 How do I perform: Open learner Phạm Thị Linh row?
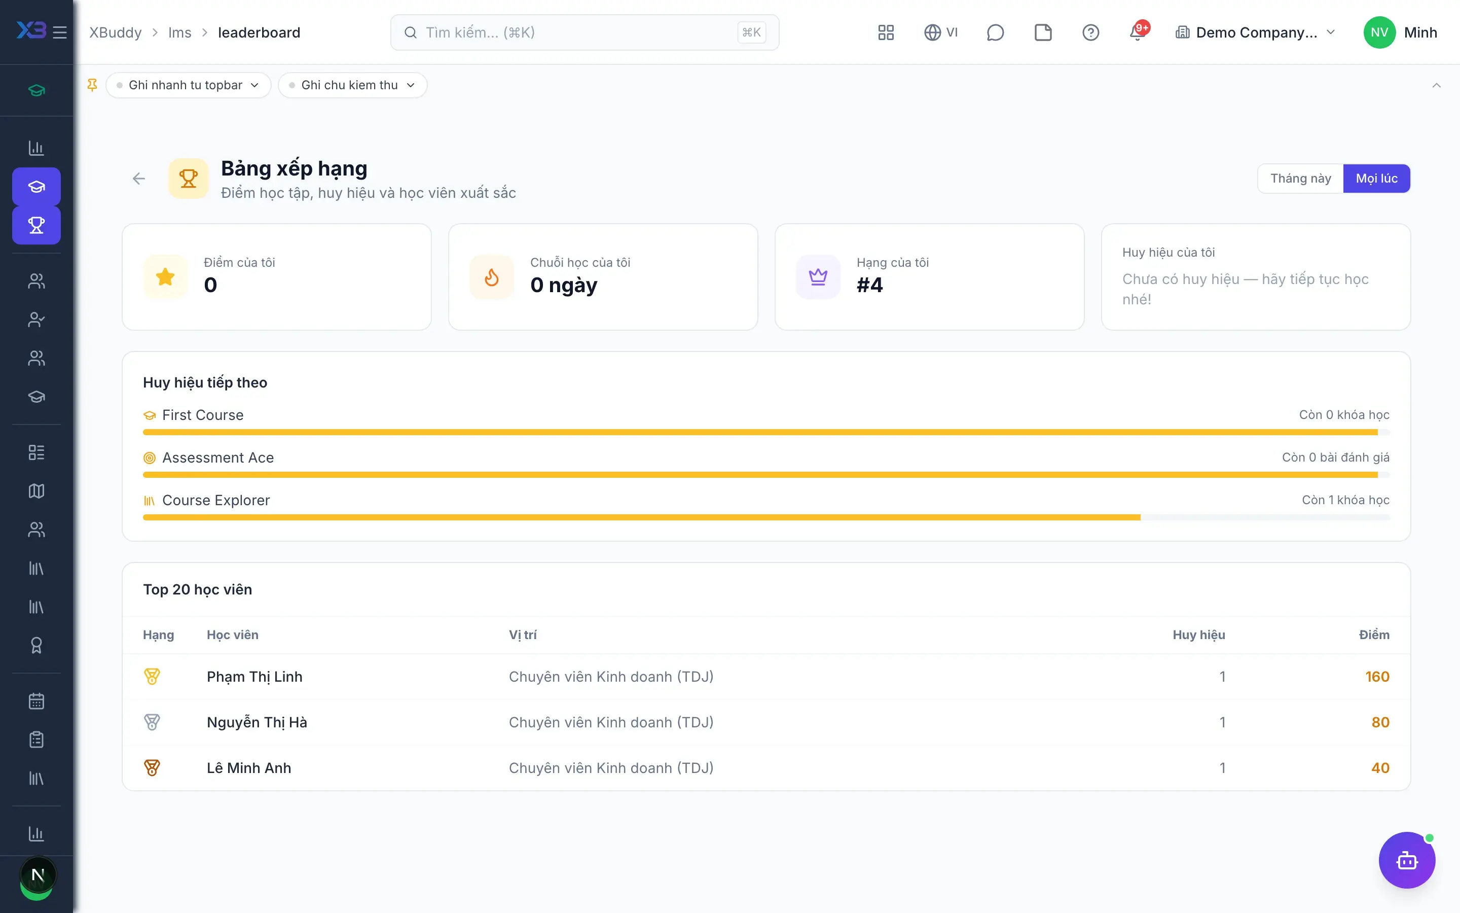(766, 676)
